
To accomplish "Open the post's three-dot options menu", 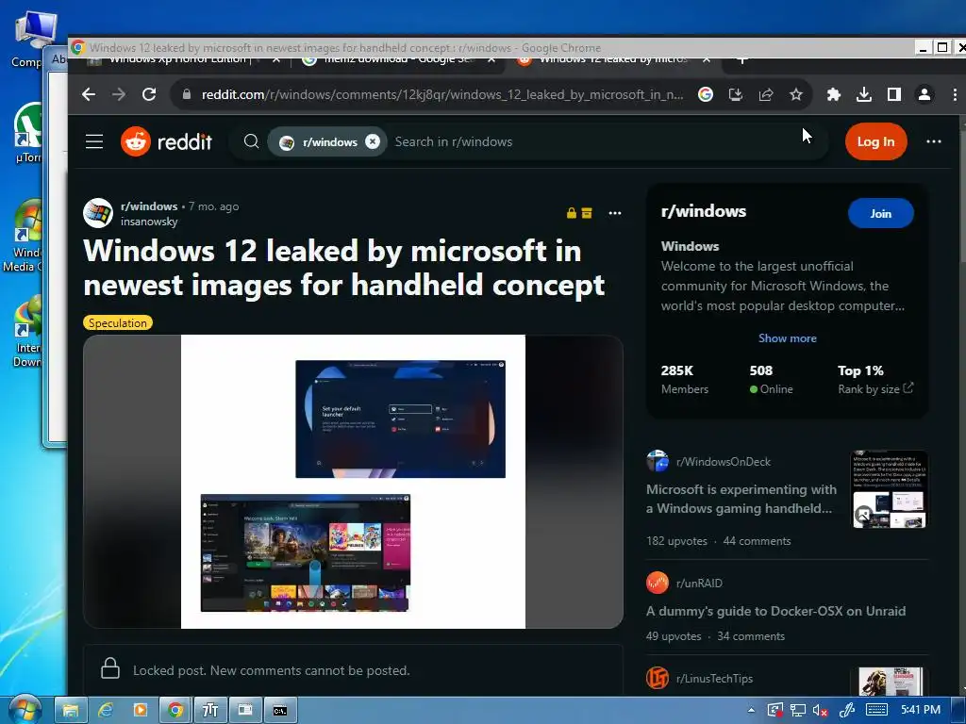I will [x=615, y=213].
